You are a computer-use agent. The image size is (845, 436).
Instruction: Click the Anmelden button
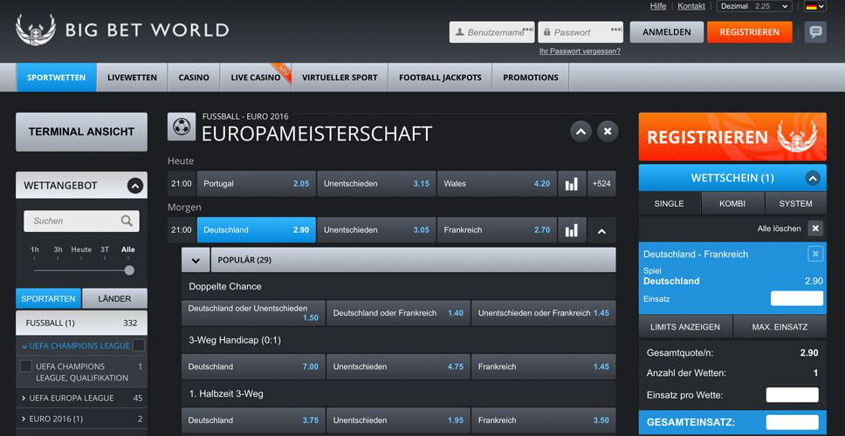(x=667, y=32)
